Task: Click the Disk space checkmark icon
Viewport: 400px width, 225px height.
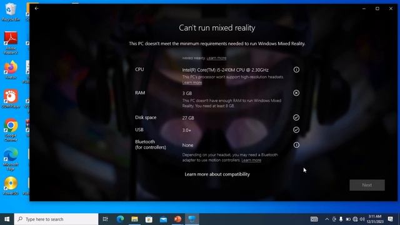Action: 296,117
